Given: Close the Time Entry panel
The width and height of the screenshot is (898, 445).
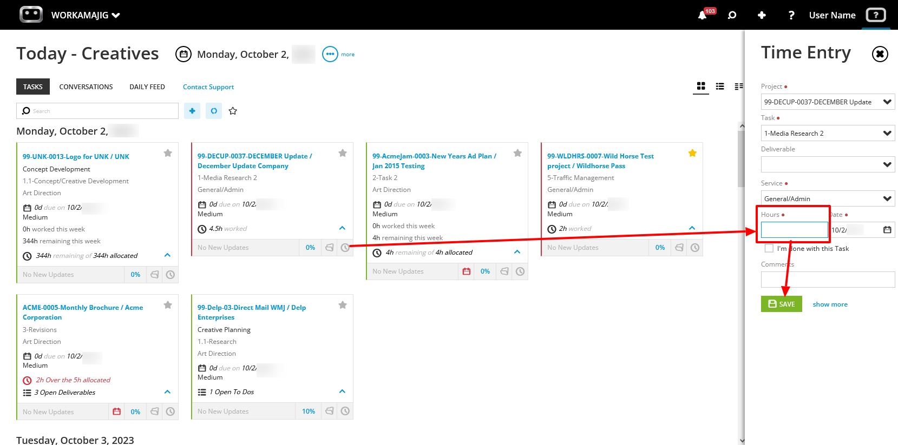Looking at the screenshot, I should point(880,54).
